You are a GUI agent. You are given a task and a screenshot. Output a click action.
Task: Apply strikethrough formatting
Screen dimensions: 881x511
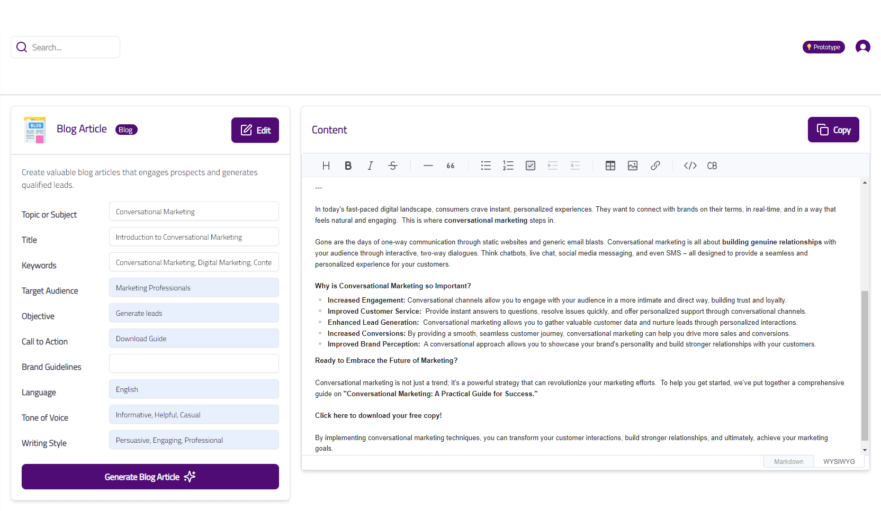pyautogui.click(x=392, y=166)
